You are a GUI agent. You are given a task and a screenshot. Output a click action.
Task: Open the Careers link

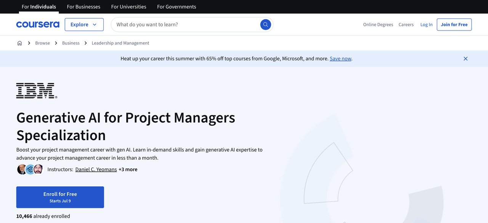[x=406, y=24]
